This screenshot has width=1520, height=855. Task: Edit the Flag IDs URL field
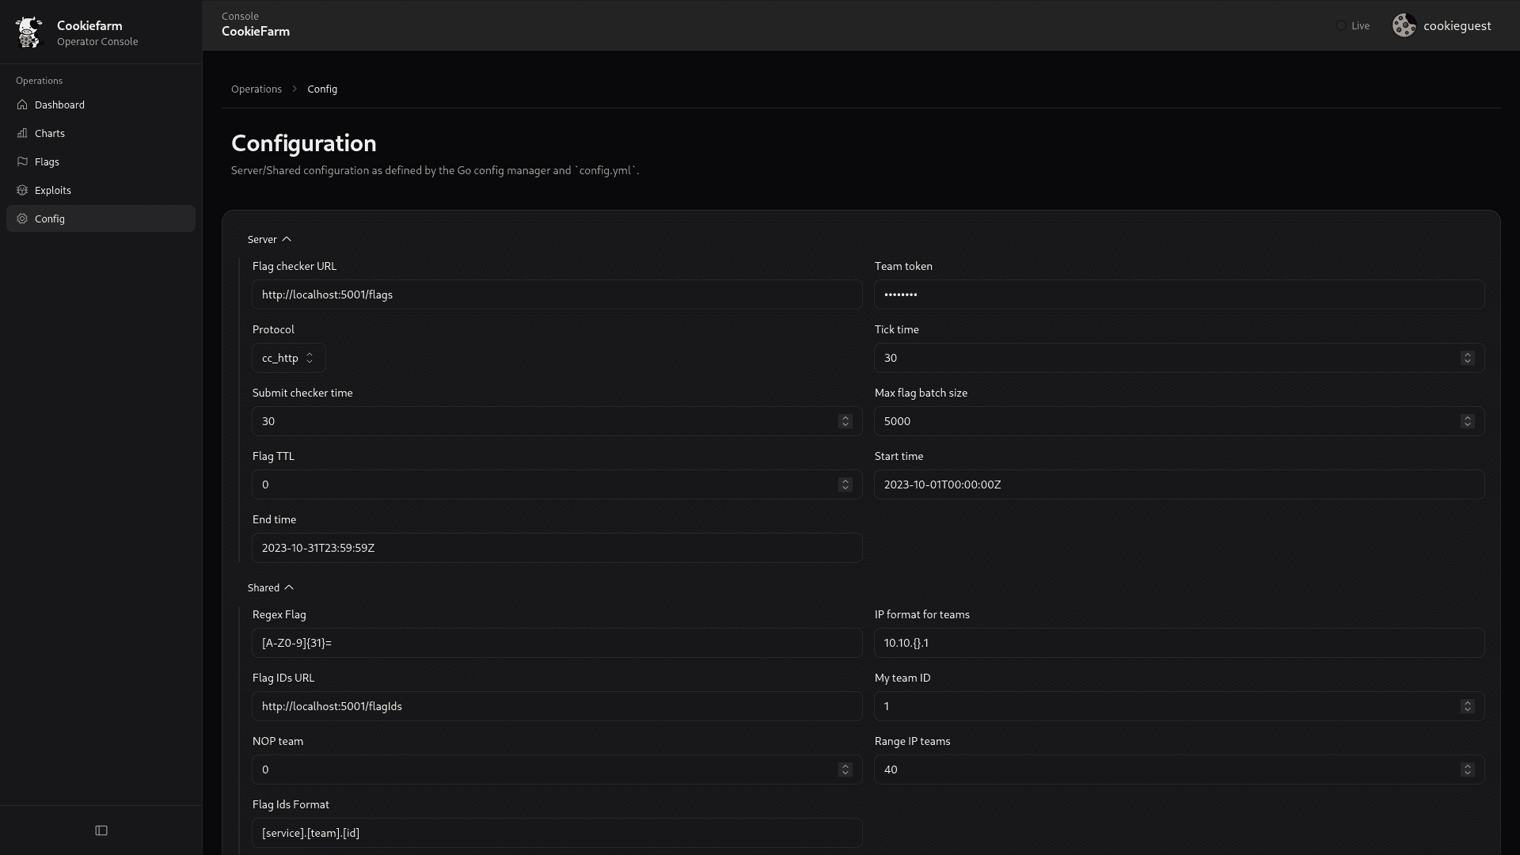(557, 706)
